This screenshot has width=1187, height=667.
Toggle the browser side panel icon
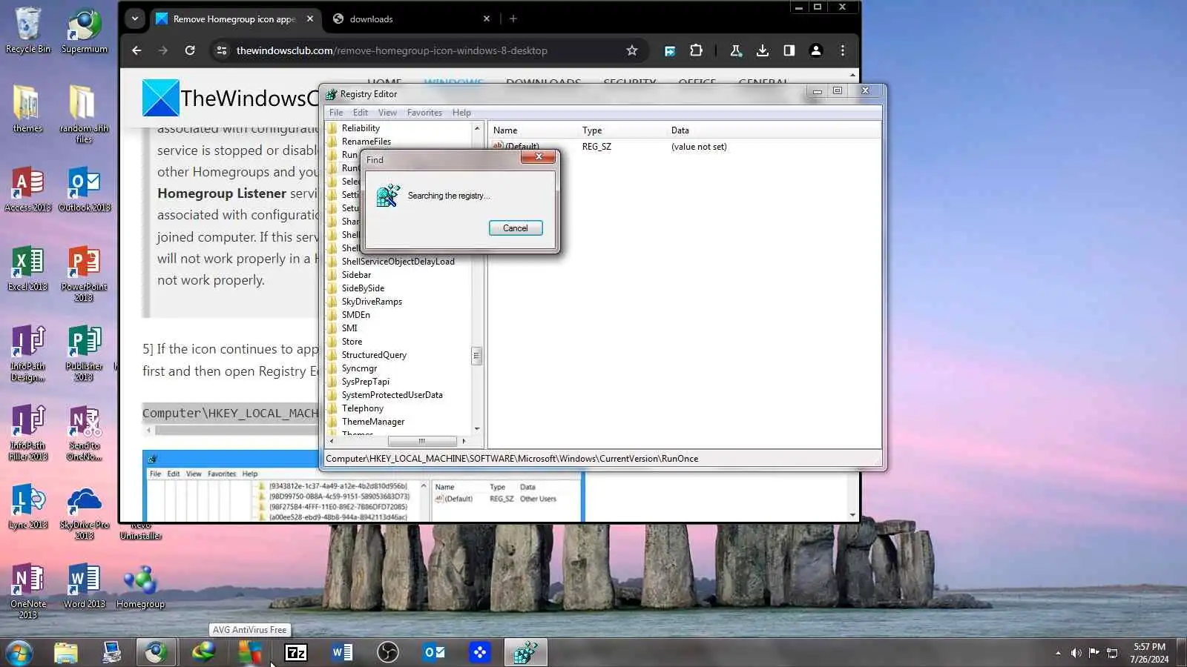coord(789,50)
